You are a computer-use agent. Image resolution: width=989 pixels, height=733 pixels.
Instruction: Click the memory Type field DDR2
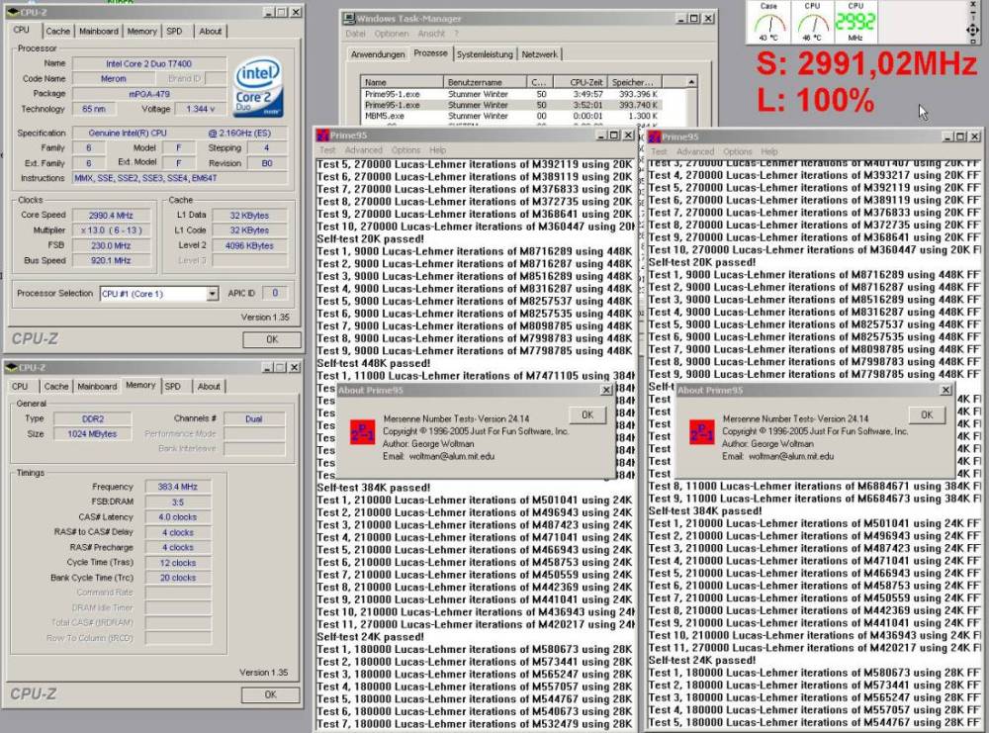pyautogui.click(x=93, y=418)
